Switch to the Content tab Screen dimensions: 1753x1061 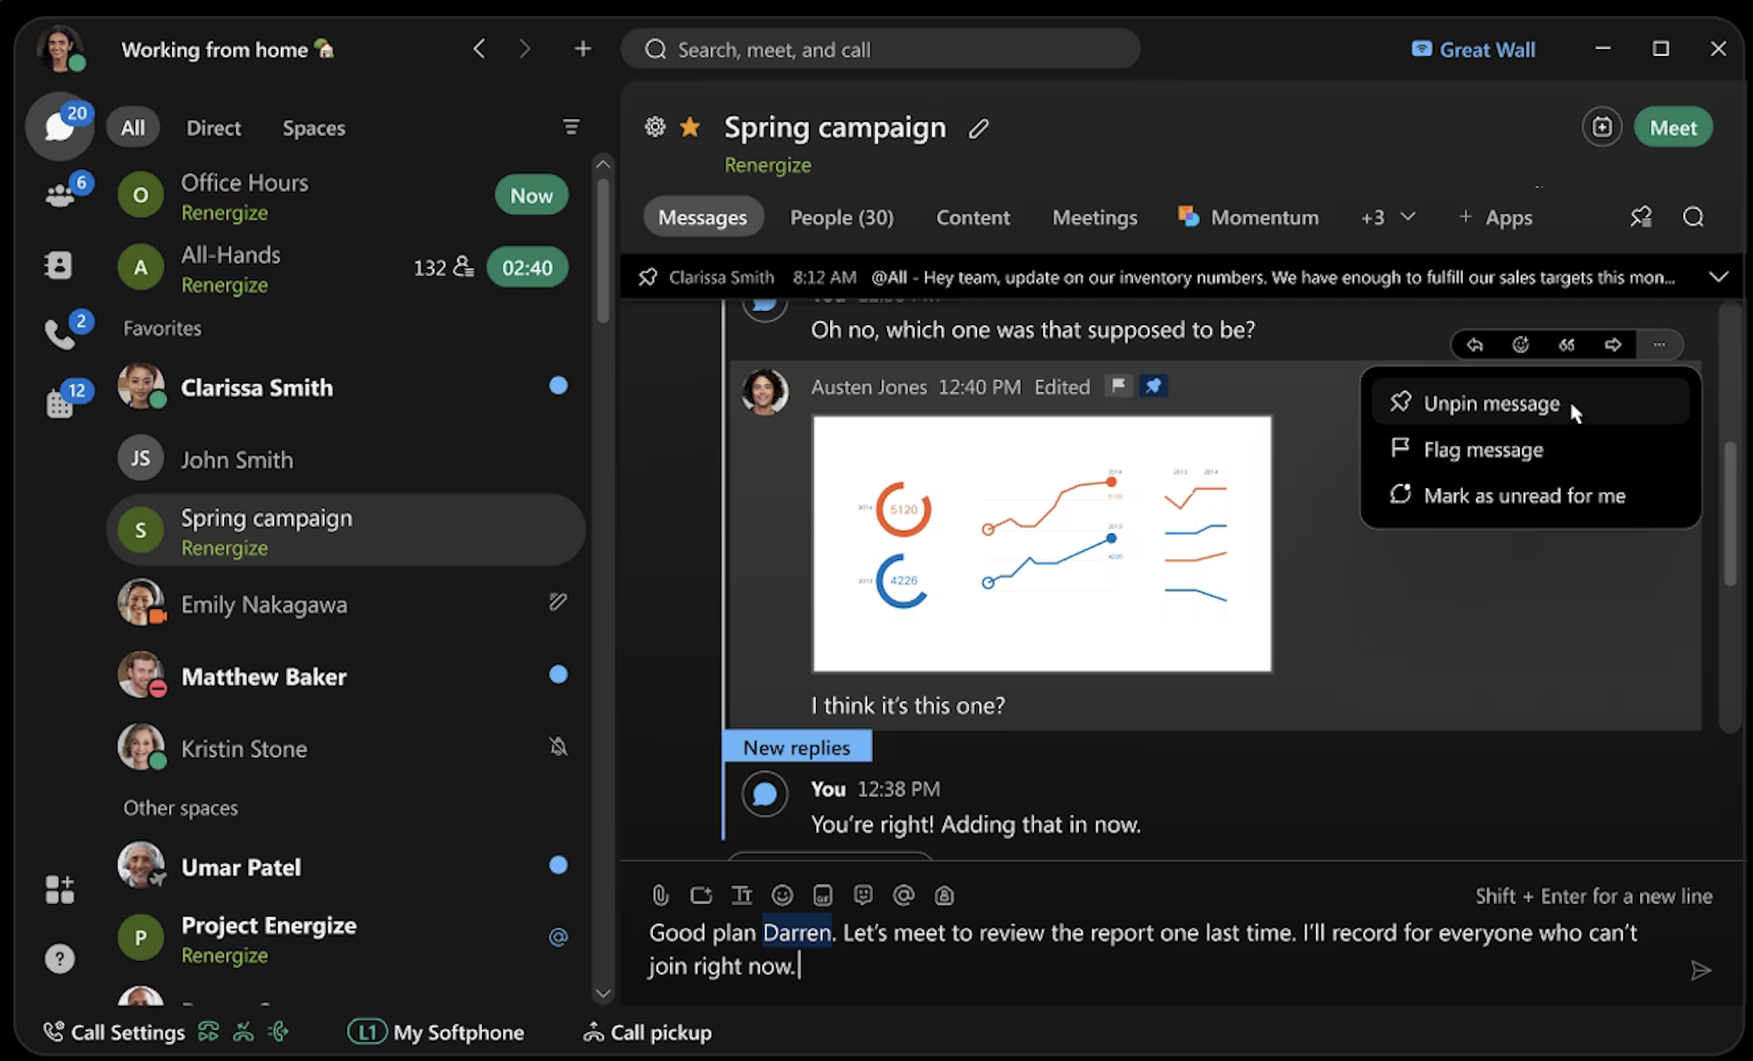click(973, 217)
